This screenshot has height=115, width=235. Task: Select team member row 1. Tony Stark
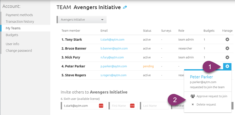pos(72,40)
